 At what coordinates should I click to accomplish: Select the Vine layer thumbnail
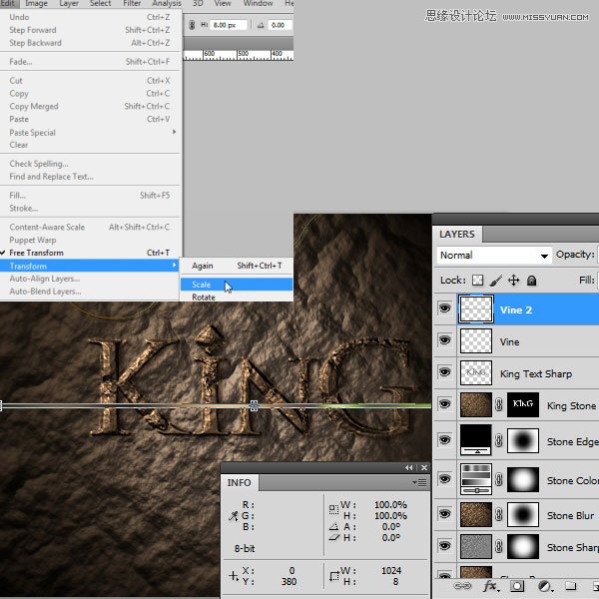476,340
